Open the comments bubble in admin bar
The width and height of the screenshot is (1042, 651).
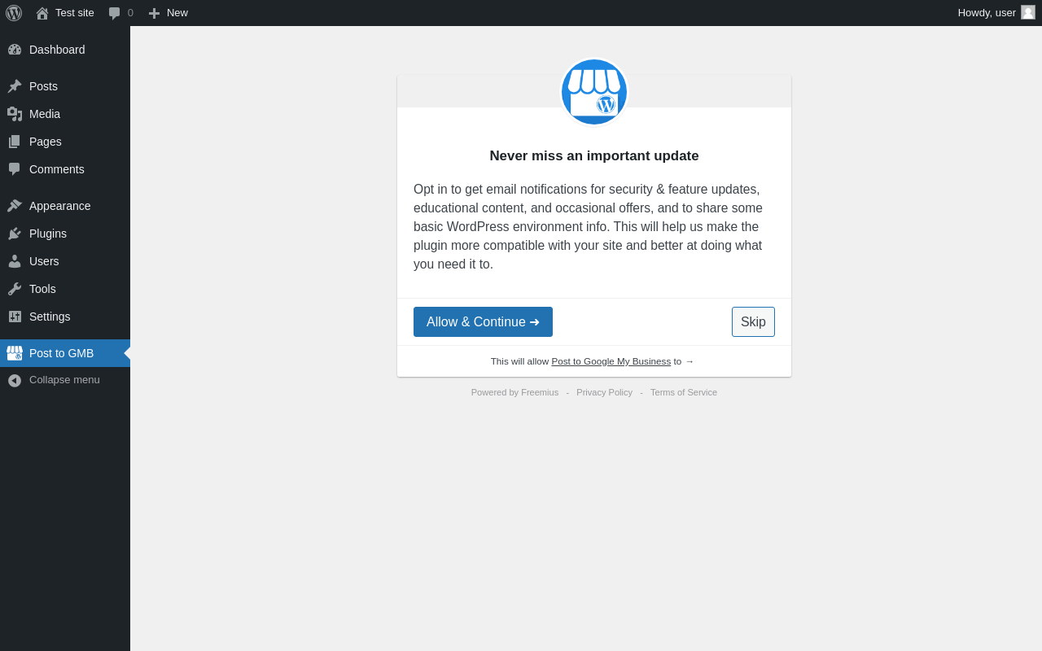click(115, 13)
